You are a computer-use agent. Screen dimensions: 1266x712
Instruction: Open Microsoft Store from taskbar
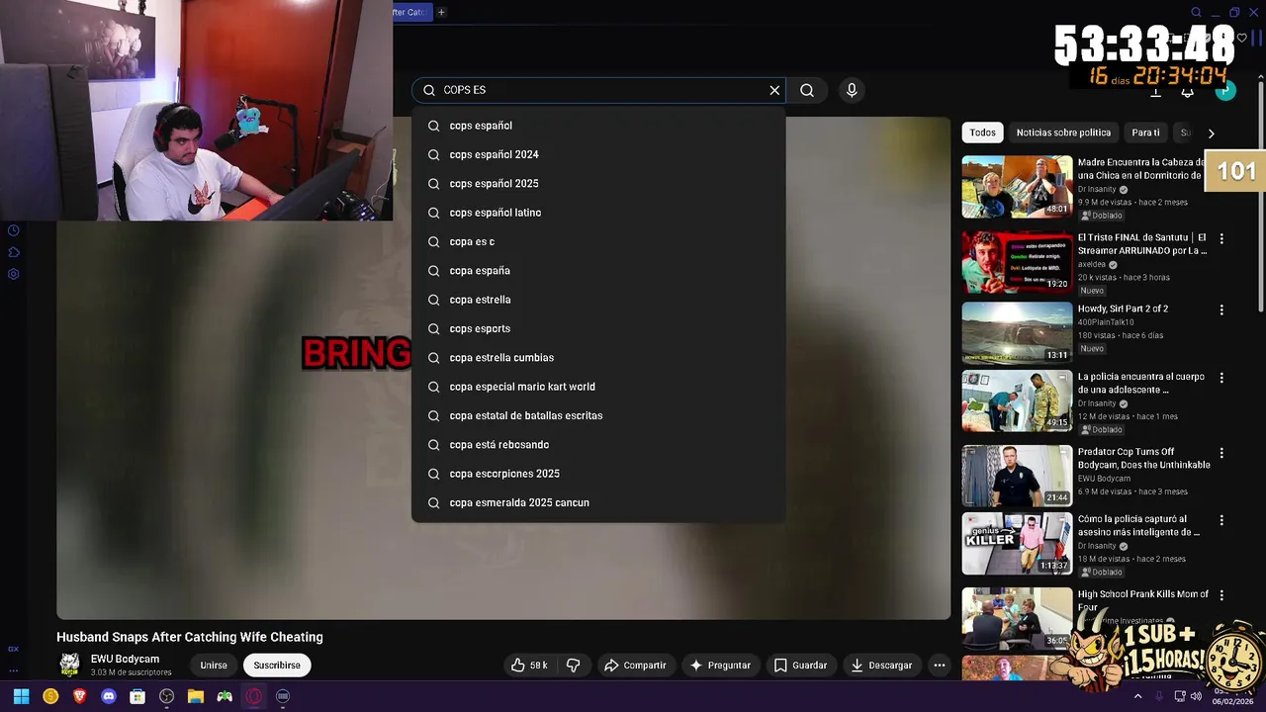click(137, 696)
